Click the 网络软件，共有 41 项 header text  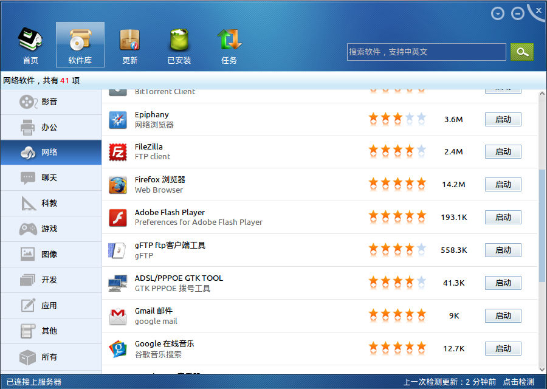[41, 81]
